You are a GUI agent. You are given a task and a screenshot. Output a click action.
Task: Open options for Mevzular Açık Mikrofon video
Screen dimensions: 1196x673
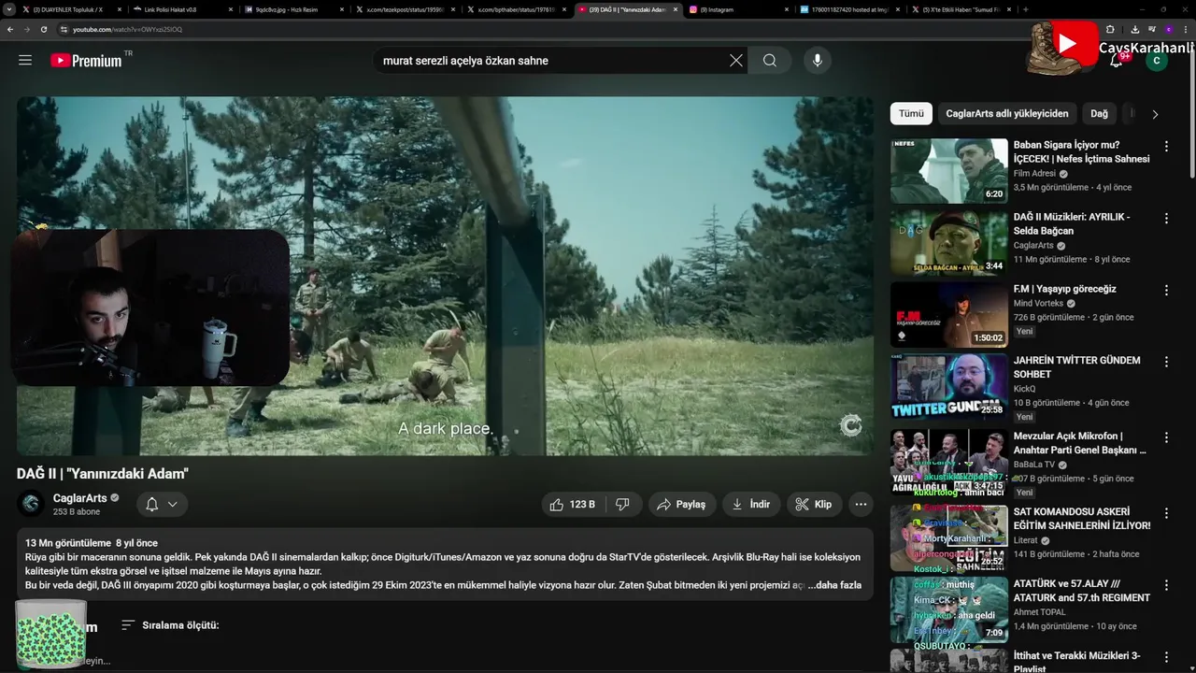1166,437
